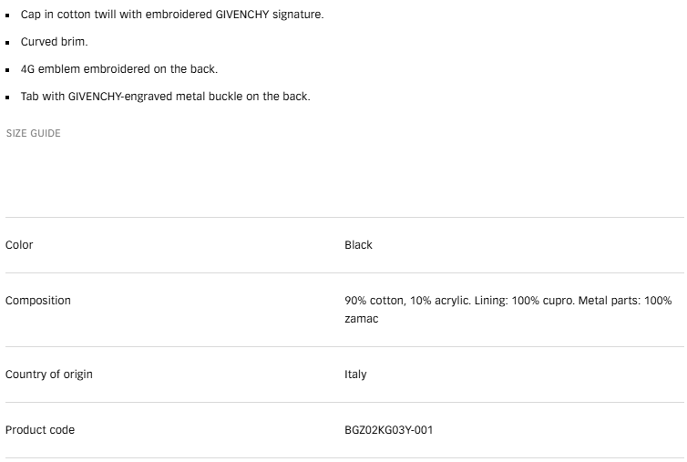Click the cotton twill GIVENCHY signature description
The height and width of the screenshot is (462, 687).
(172, 15)
